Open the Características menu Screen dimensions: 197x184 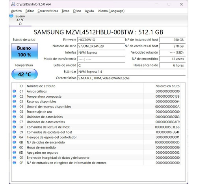pyautogui.click(x=48, y=11)
